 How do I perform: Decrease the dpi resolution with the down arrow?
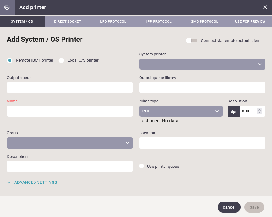point(260,112)
